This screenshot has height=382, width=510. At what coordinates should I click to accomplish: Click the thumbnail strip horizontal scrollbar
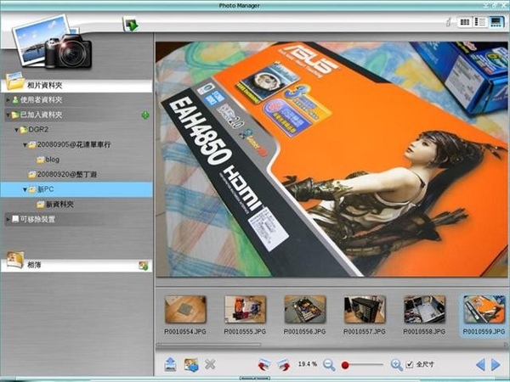208,345
